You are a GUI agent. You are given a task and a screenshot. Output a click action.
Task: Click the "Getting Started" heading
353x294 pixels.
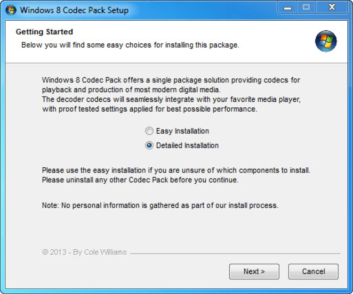click(x=44, y=32)
